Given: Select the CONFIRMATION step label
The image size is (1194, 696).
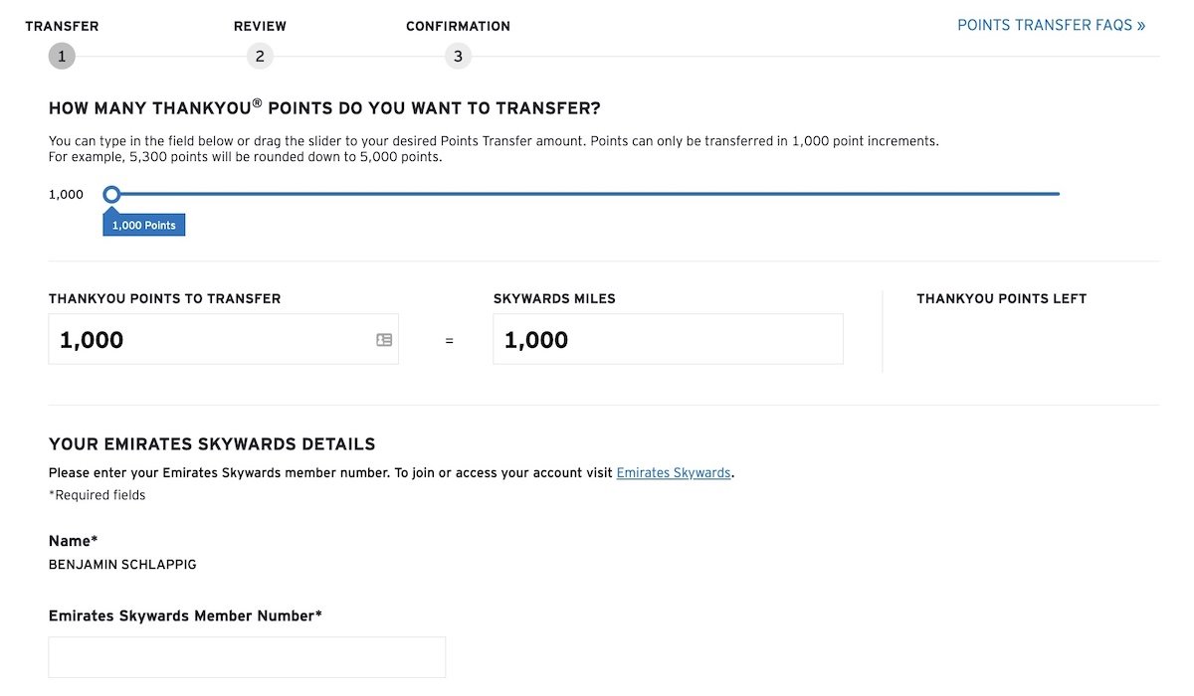Looking at the screenshot, I should coord(458,27).
